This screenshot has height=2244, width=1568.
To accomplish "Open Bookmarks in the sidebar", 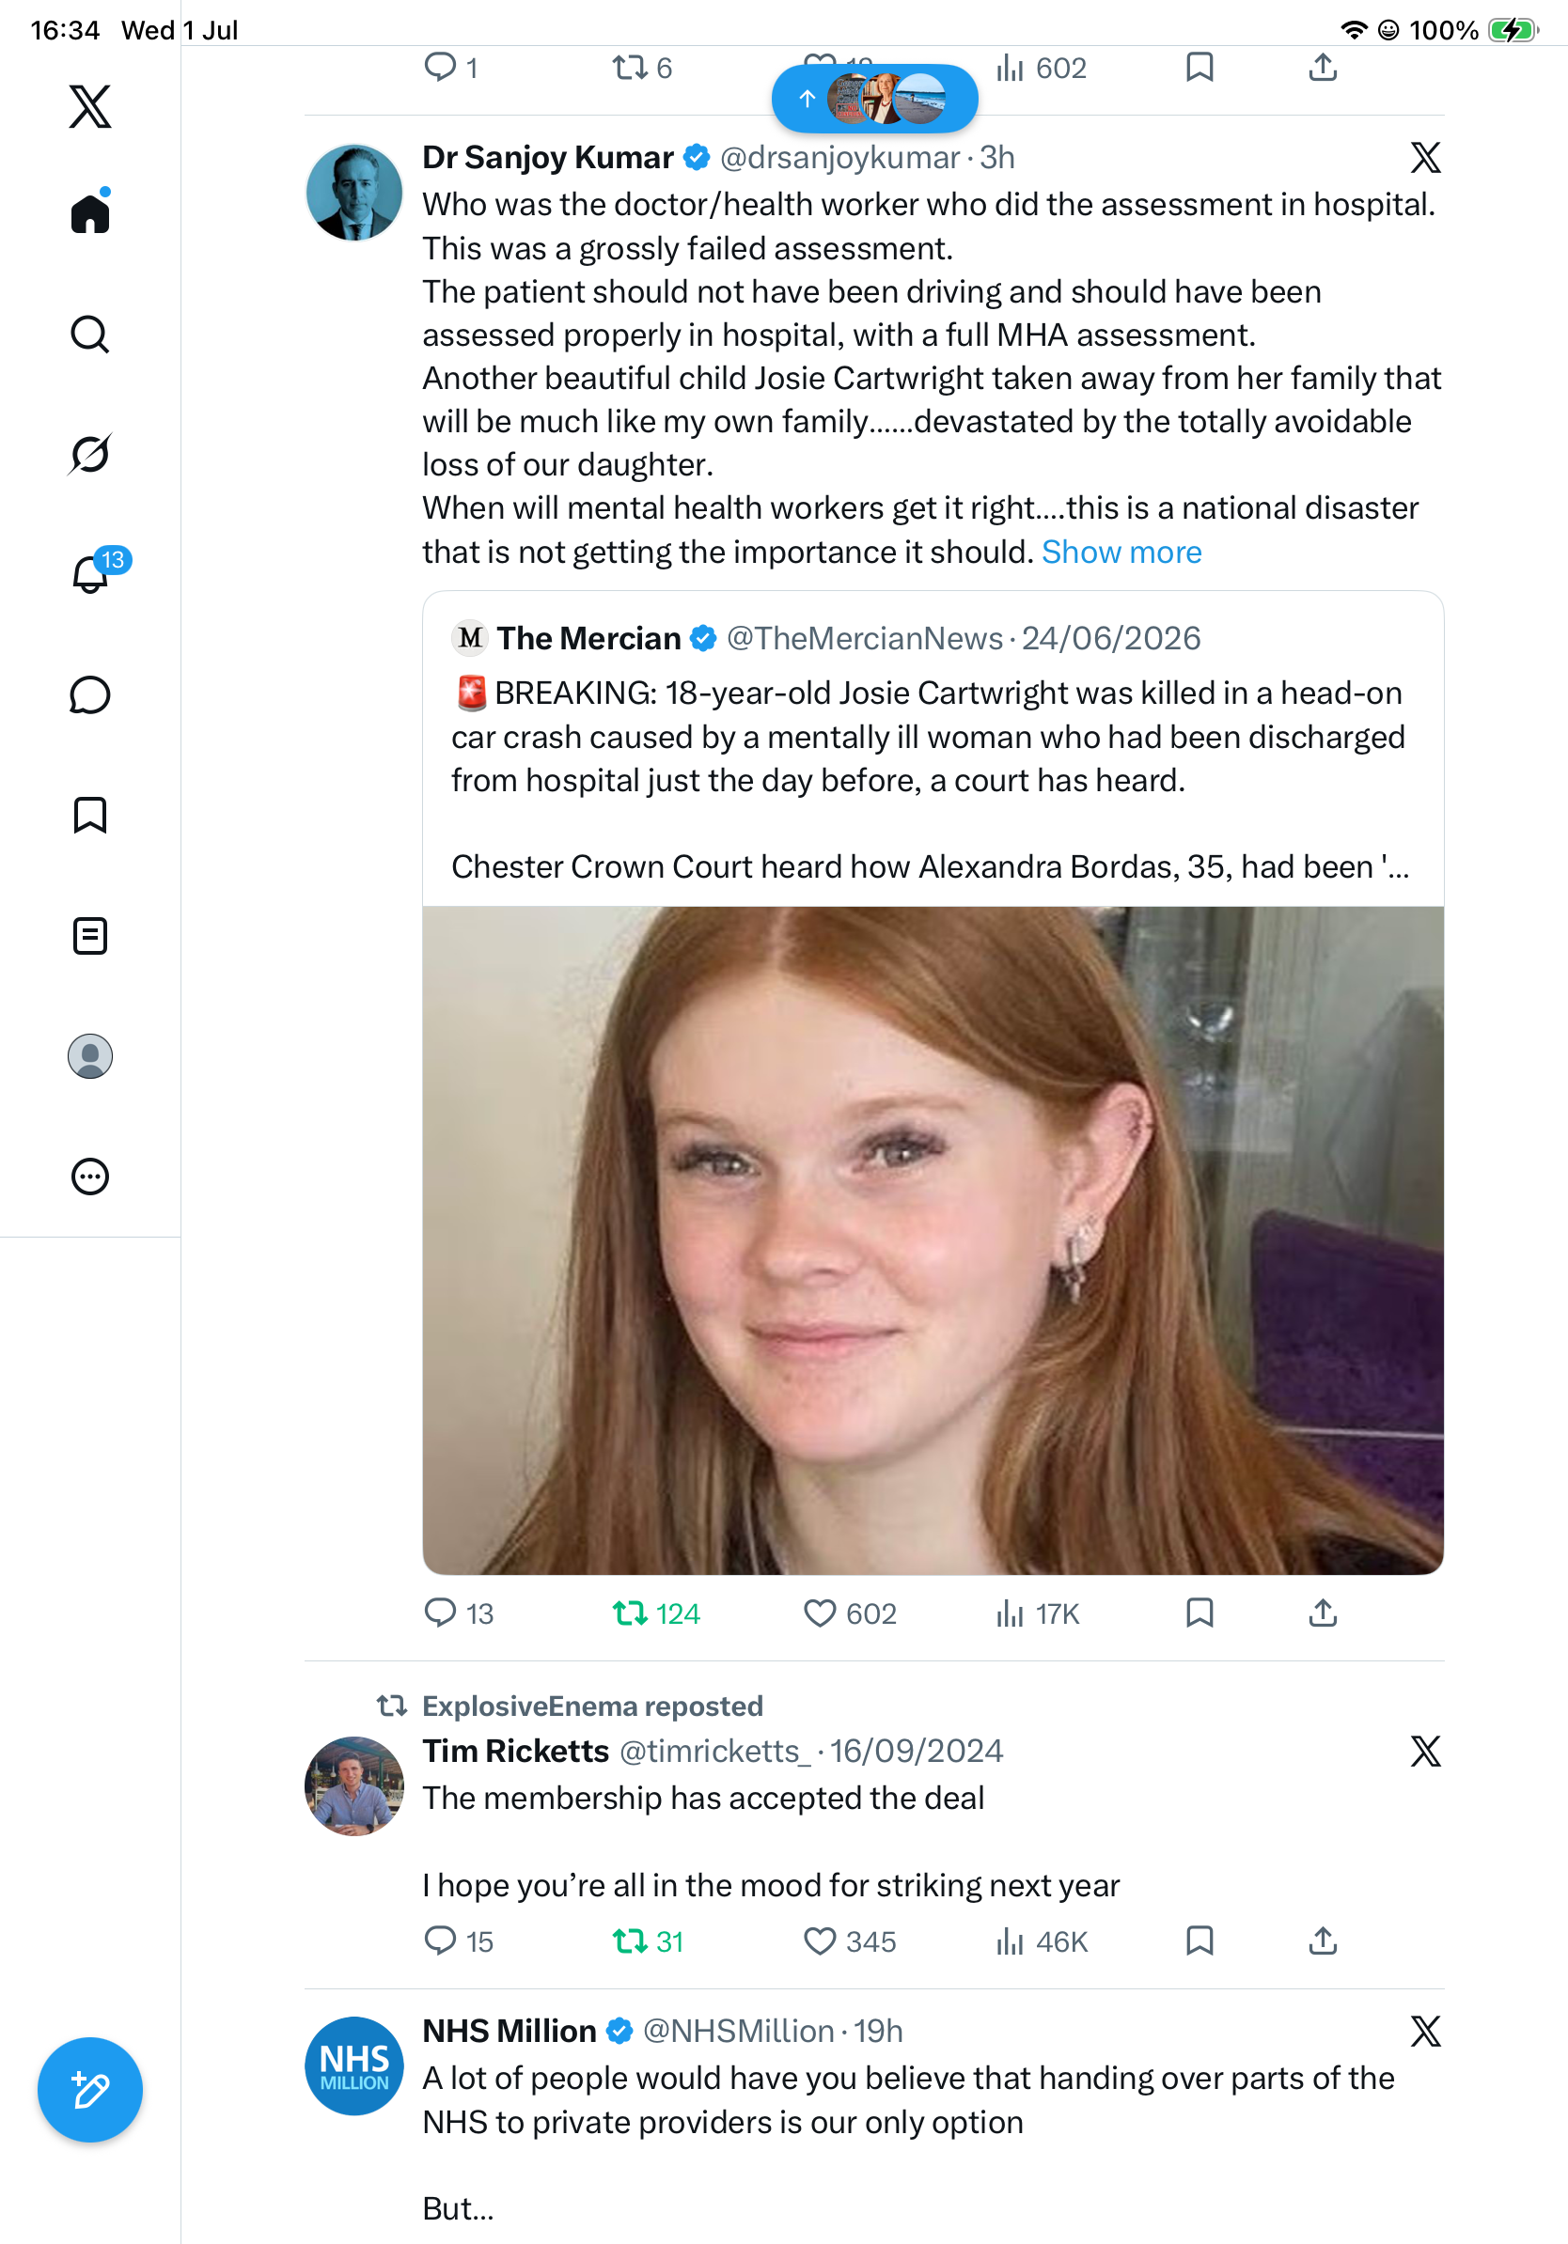I will click(x=90, y=815).
